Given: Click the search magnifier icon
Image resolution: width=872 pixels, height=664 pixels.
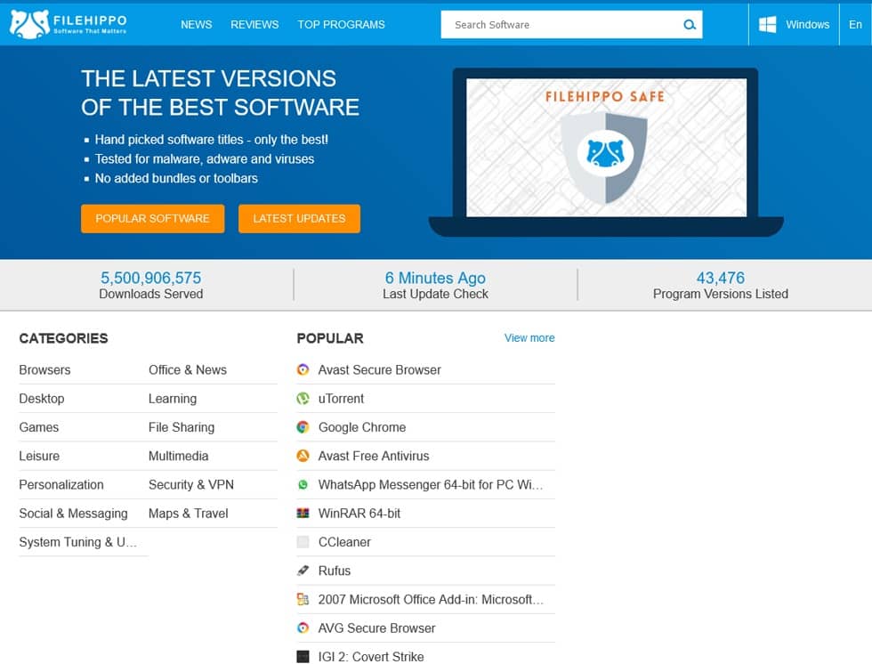Looking at the screenshot, I should (x=689, y=24).
